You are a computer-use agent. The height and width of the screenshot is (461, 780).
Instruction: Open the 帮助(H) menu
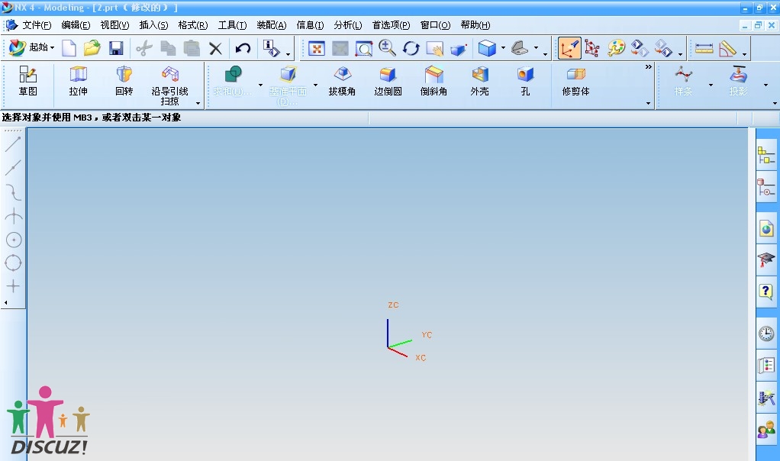click(x=475, y=25)
